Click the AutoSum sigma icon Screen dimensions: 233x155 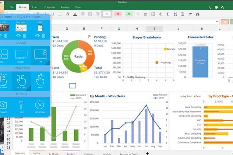[168, 14]
